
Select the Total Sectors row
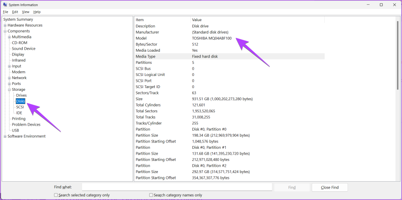229,111
